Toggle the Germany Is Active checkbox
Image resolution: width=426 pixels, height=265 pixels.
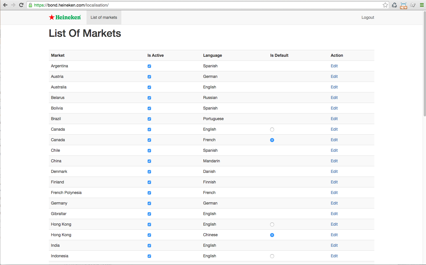coord(149,203)
